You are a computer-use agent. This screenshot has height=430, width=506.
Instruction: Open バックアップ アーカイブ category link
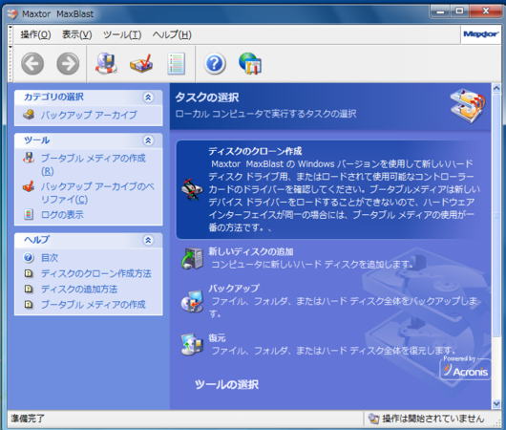[x=89, y=115]
